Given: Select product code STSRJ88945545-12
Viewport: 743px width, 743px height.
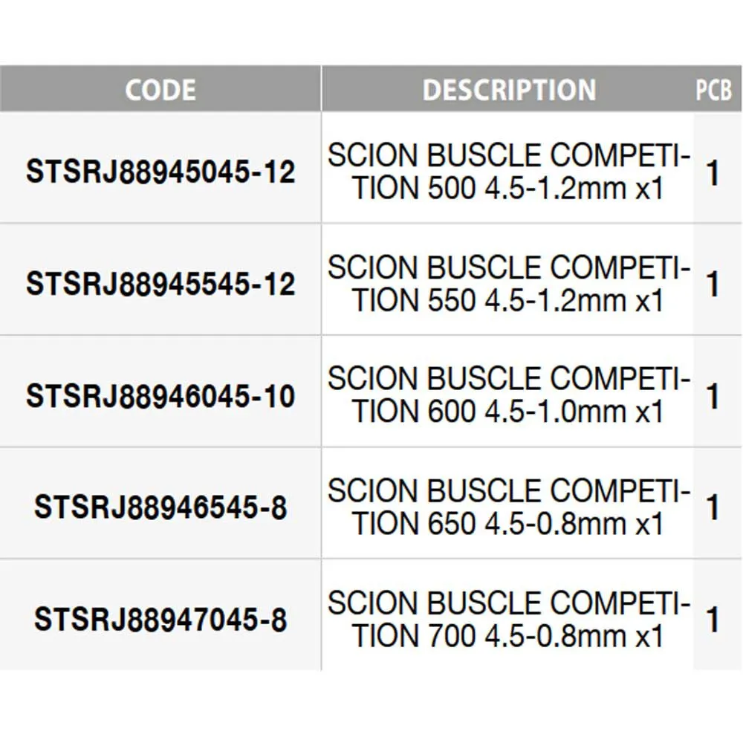Looking at the screenshot, I should pos(160,284).
